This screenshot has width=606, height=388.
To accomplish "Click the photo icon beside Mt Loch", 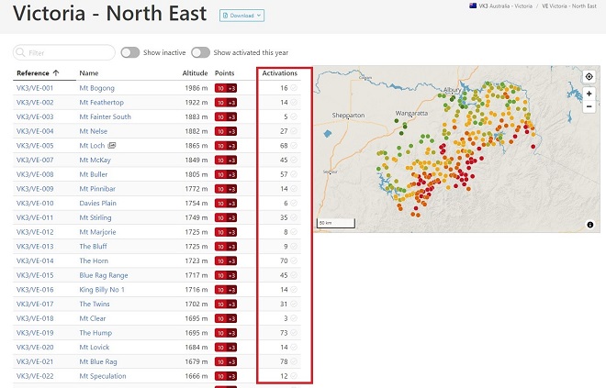I will click(x=112, y=146).
